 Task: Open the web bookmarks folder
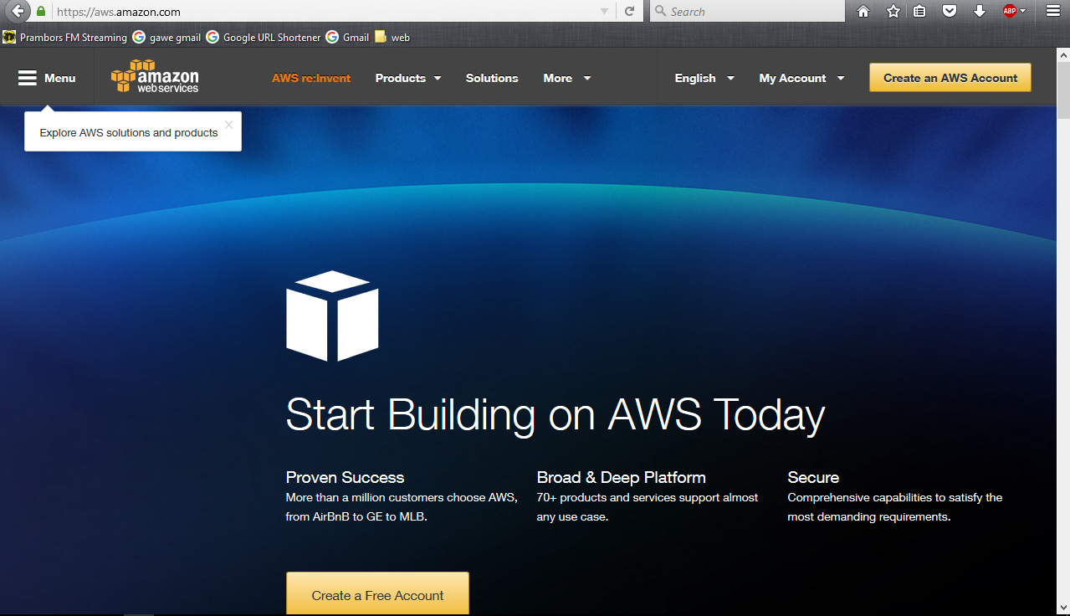coord(392,37)
